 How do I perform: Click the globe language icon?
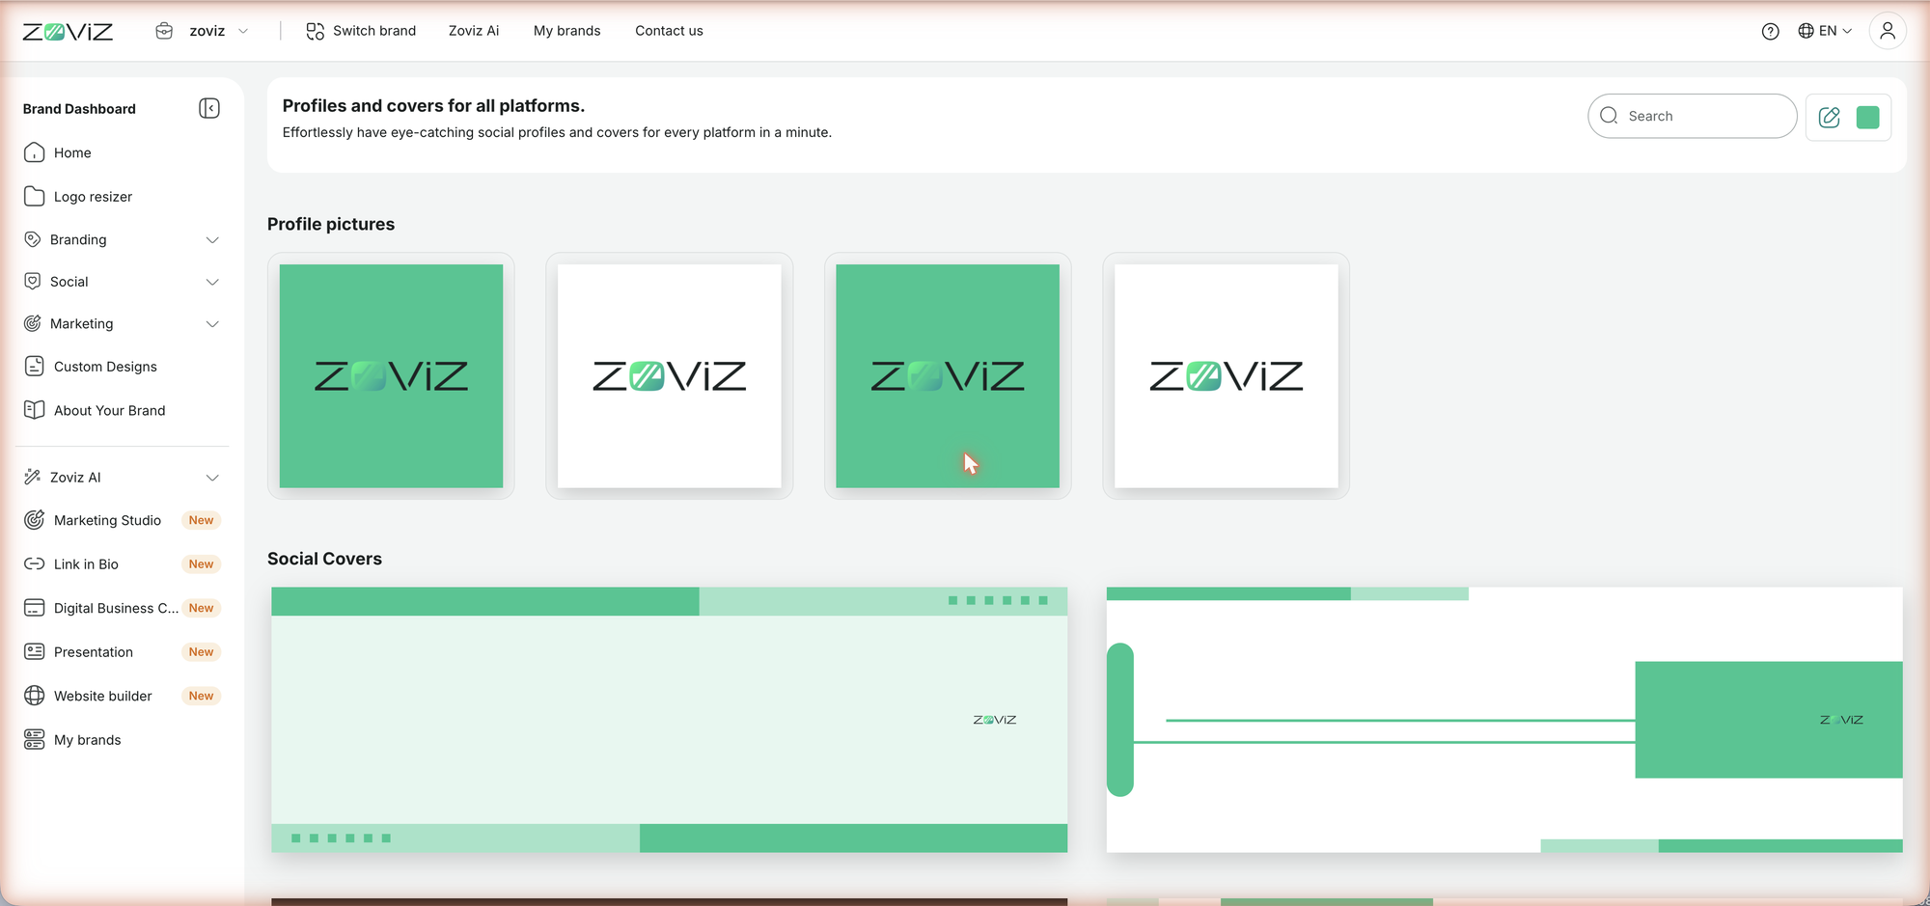[x=1806, y=31]
